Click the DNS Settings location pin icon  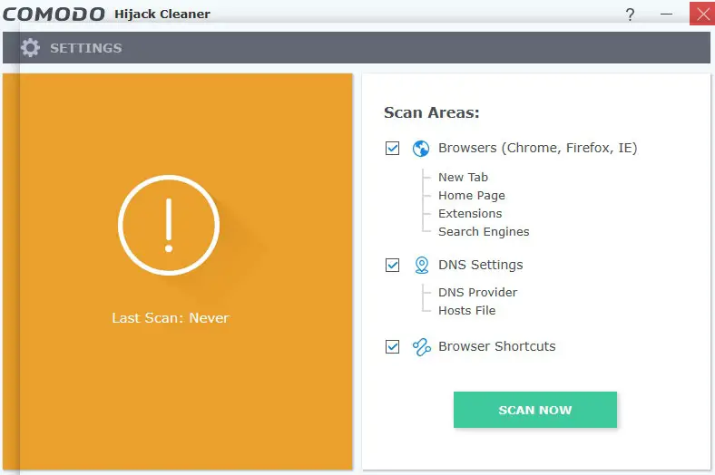coord(422,265)
